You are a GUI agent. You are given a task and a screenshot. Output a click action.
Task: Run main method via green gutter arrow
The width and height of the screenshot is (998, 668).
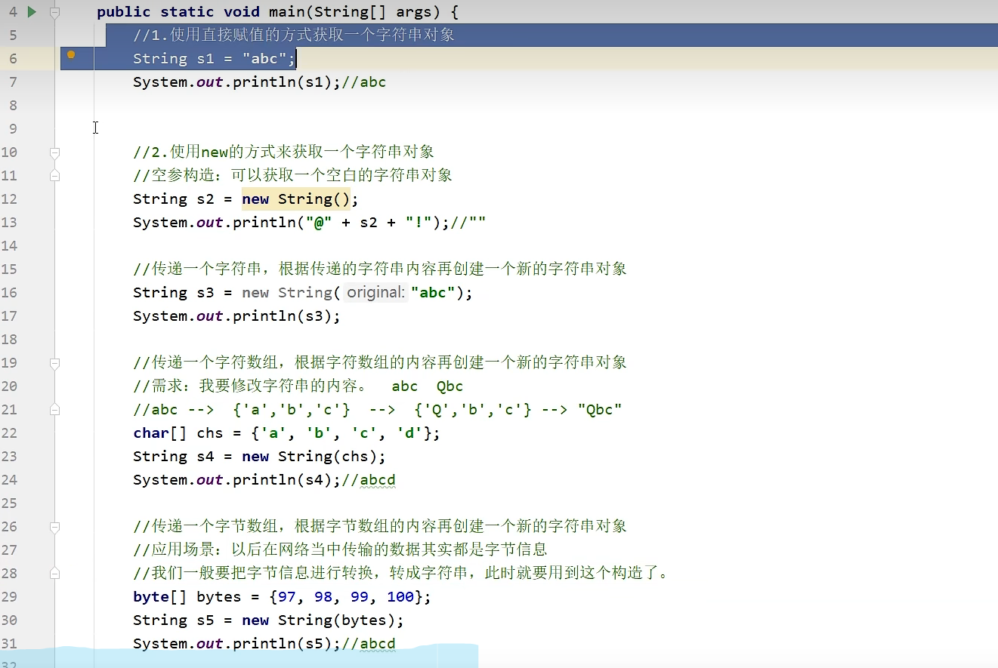coord(31,12)
